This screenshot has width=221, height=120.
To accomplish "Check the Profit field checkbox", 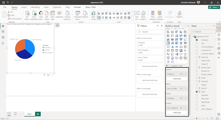I will pos(197,78).
